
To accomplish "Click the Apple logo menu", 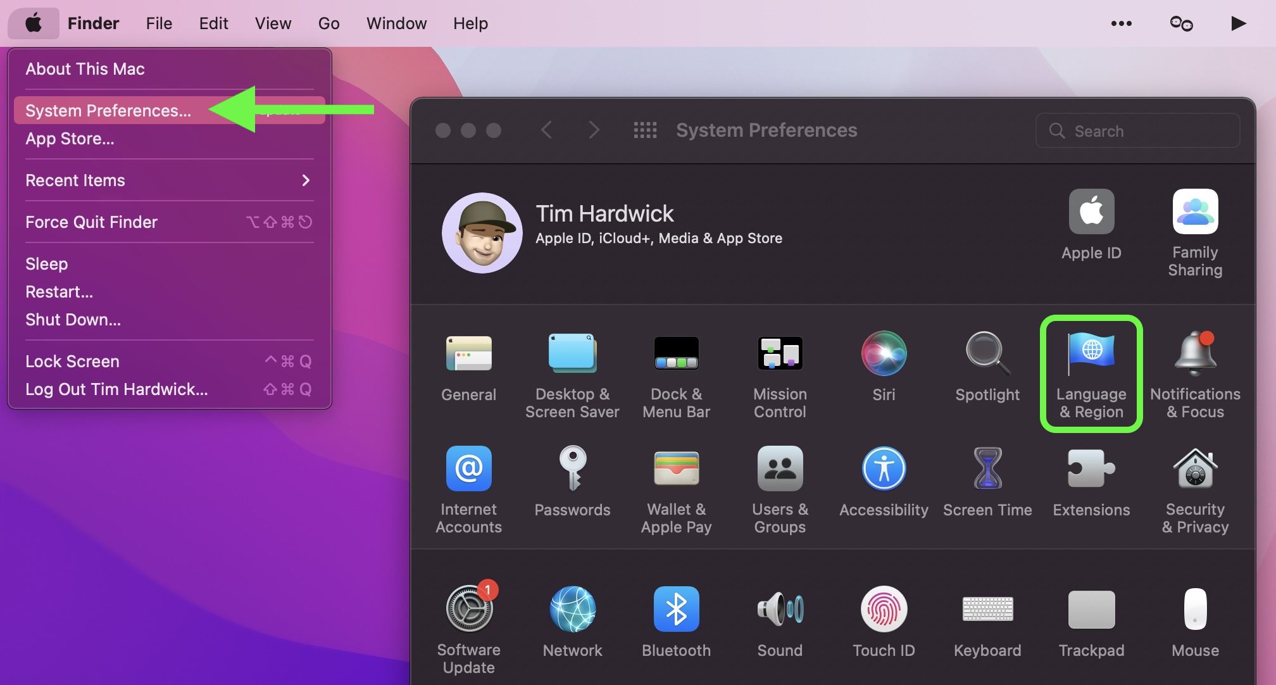I will pyautogui.click(x=34, y=23).
